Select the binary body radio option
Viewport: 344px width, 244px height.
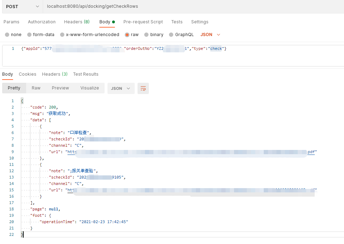click(146, 35)
